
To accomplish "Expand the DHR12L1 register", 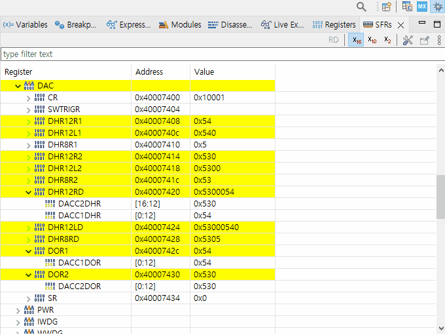I will pos(28,134).
